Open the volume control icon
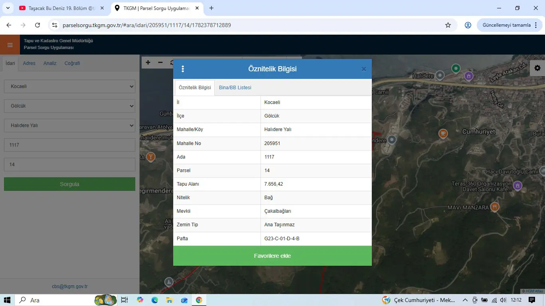 point(503,300)
